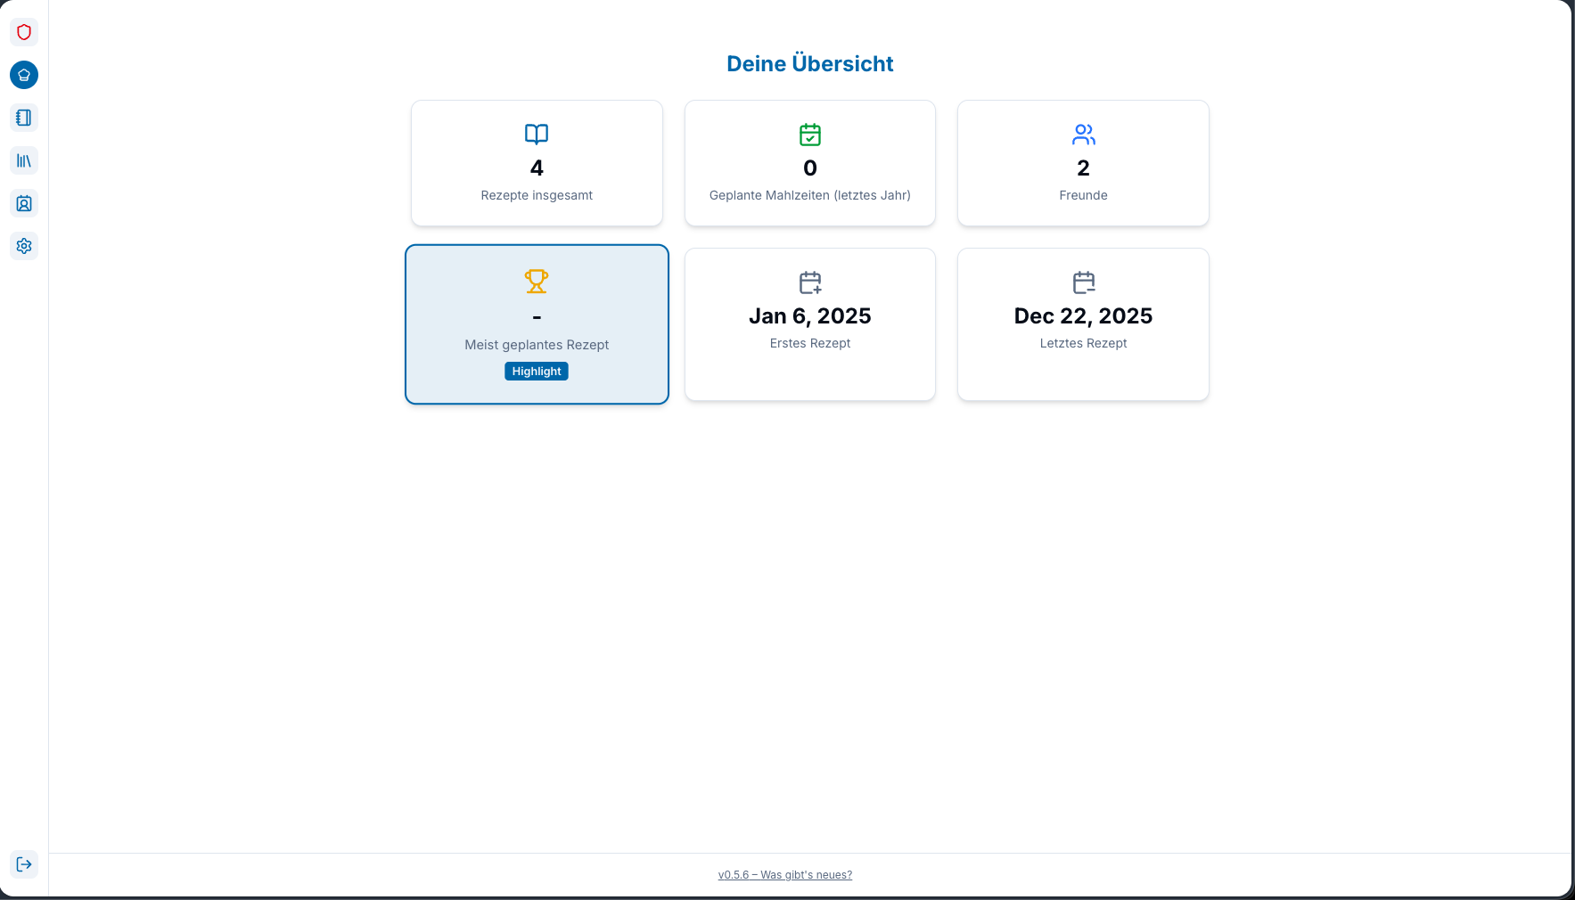
Task: Select the 'Rezepte insgesamt' label
Action: click(537, 195)
